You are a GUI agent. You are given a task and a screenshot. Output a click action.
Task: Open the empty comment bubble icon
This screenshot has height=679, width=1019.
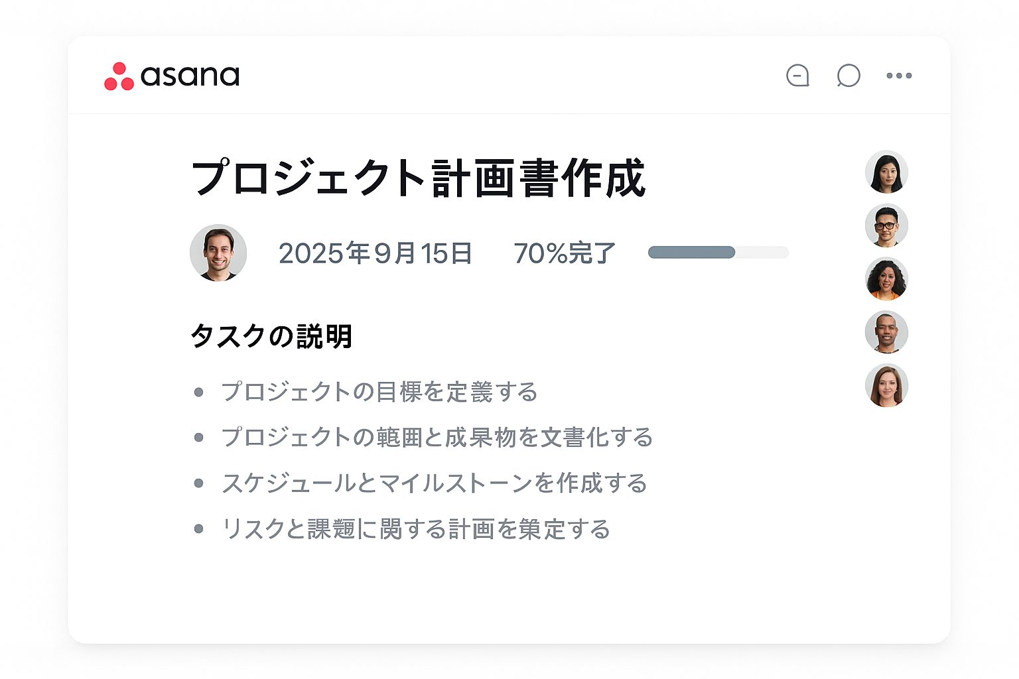(x=849, y=76)
